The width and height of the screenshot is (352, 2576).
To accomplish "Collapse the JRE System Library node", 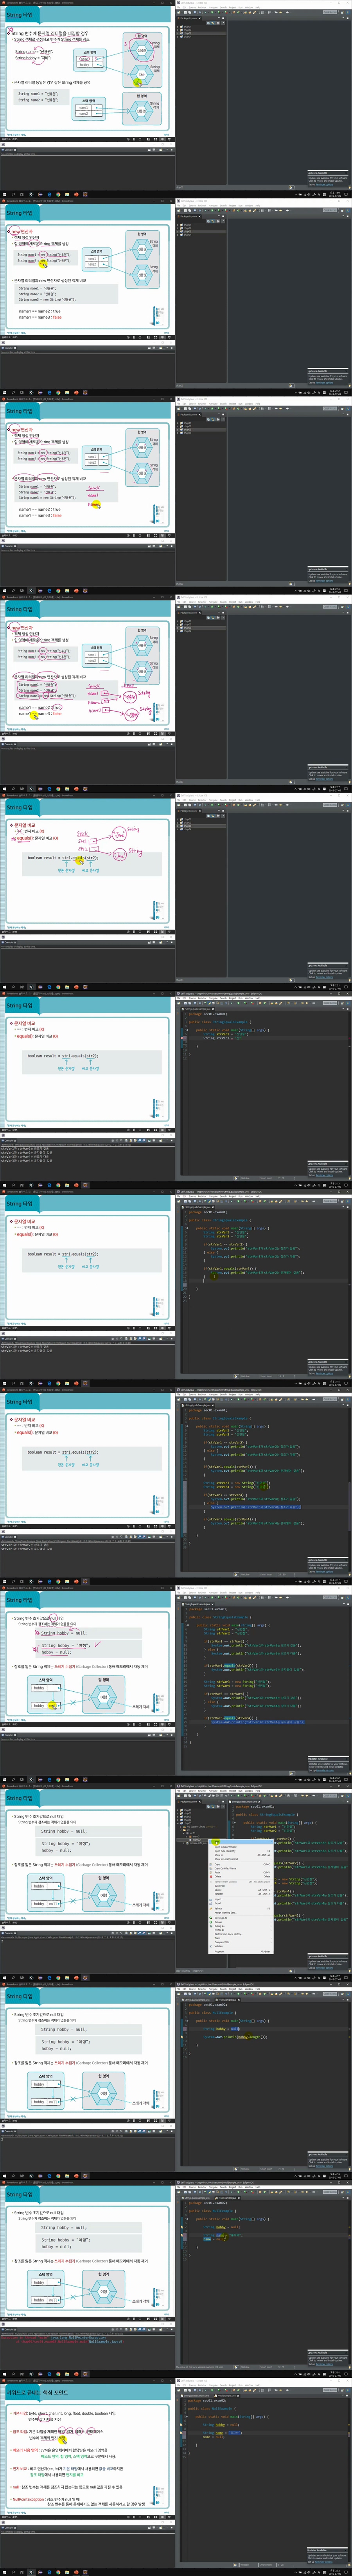I will (x=182, y=1826).
